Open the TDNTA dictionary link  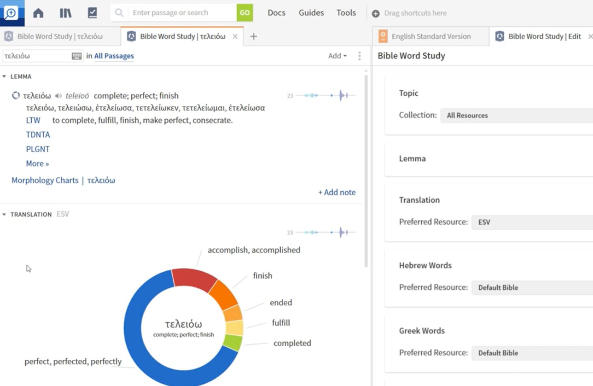[38, 135]
